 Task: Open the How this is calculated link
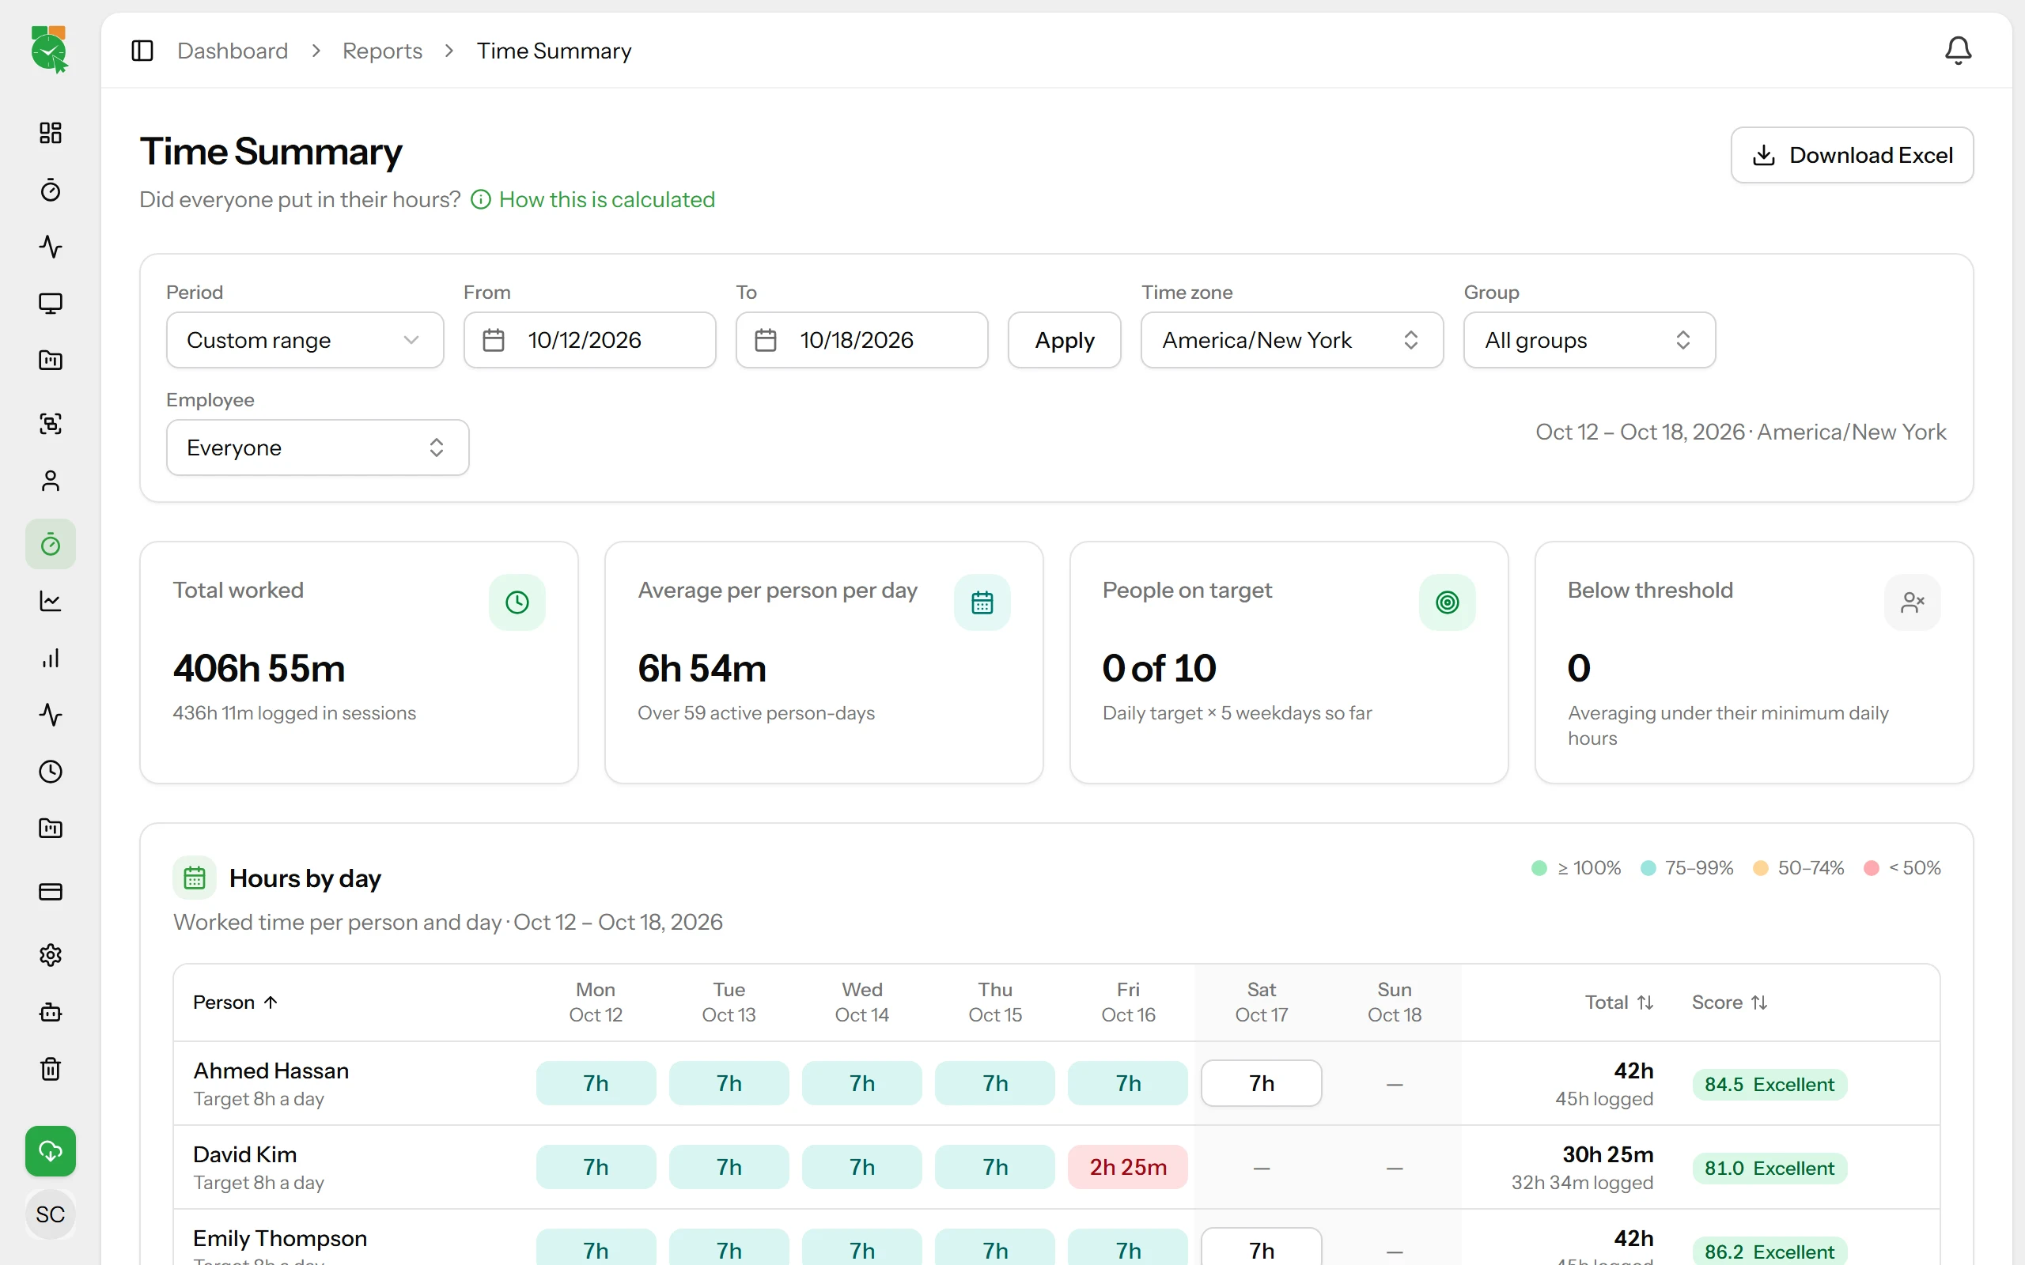(607, 200)
